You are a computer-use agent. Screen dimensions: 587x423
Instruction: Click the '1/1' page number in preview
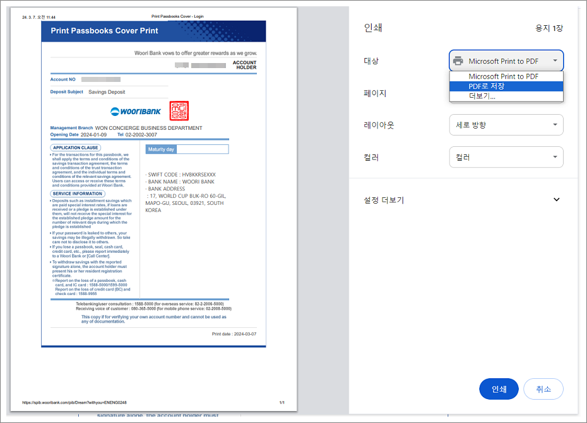[282, 402]
